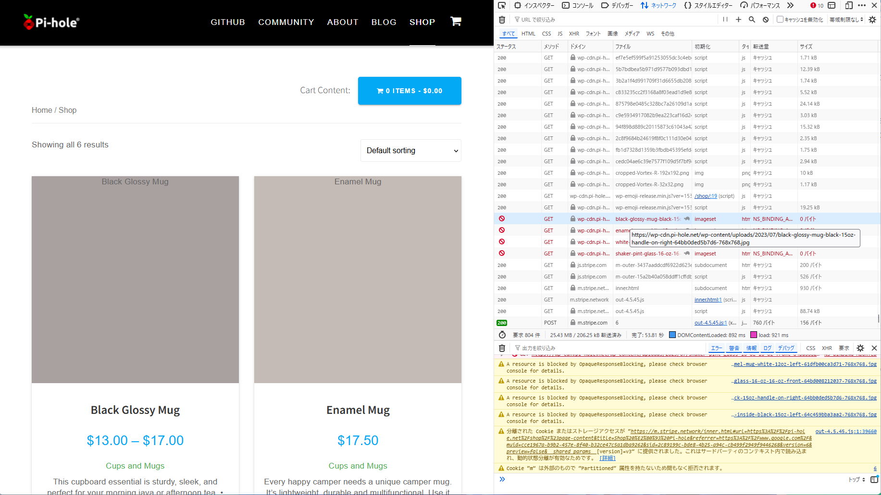The height and width of the screenshot is (495, 881).
Task: Pause network recording with the pause icon
Action: point(725,20)
